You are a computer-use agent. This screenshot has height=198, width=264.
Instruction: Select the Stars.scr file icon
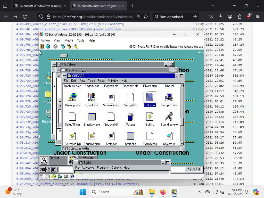click(111, 136)
